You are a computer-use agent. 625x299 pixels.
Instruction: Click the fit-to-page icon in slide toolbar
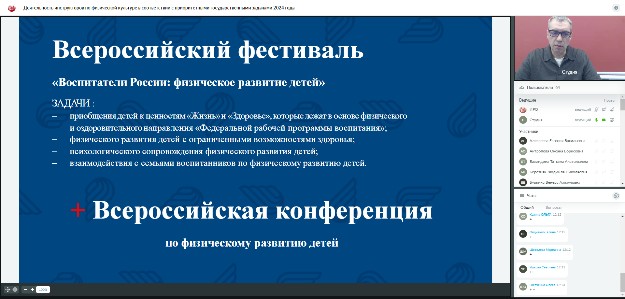tap(8, 290)
